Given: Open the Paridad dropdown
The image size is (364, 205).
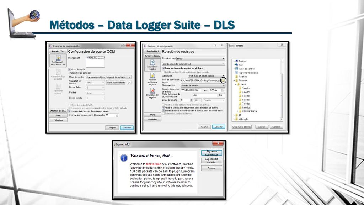Looking at the screenshot, I should point(95,93).
